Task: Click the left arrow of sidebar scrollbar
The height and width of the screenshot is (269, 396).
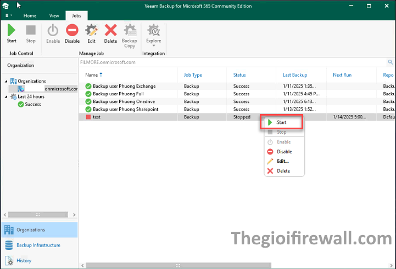Action: 5,215
